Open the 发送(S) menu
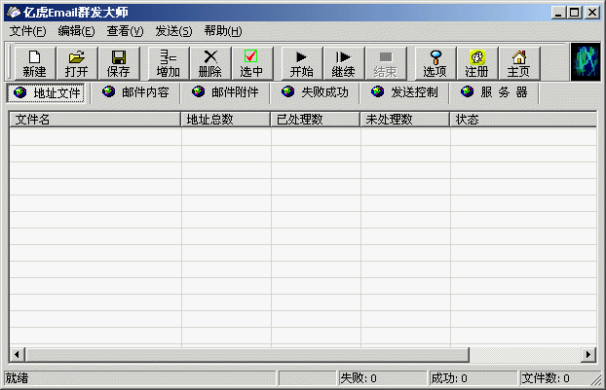This screenshot has height=390, width=606. pyautogui.click(x=174, y=31)
